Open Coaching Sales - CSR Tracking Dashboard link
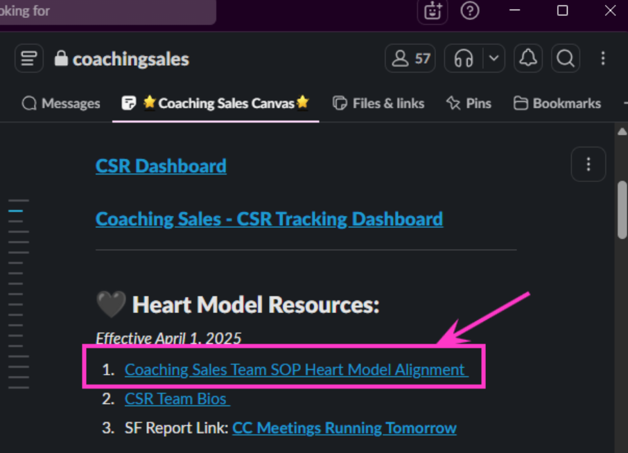The height and width of the screenshot is (453, 628). 269,220
